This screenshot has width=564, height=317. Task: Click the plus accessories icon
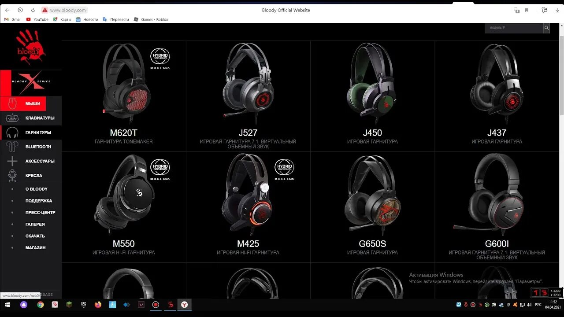point(12,161)
